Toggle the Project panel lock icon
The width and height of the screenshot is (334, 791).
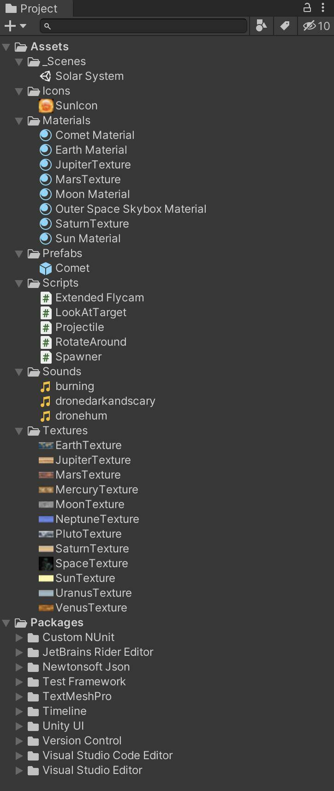point(307,7)
